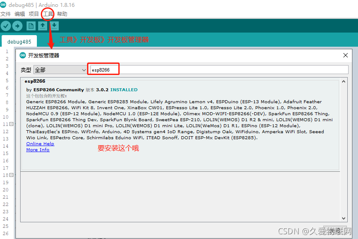Open the 项目 menu
Screen dimensions: 358x239
point(34,14)
